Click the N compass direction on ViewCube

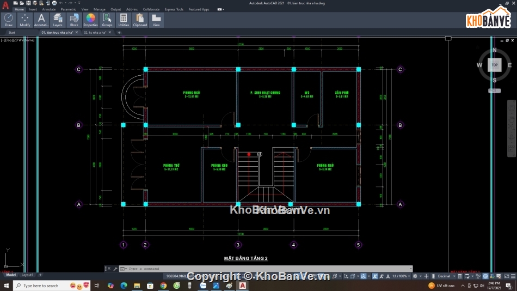pyautogui.click(x=494, y=50)
